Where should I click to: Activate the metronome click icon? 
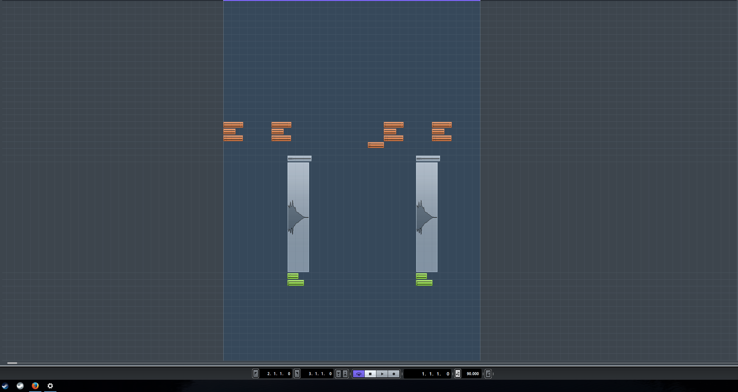pos(488,374)
